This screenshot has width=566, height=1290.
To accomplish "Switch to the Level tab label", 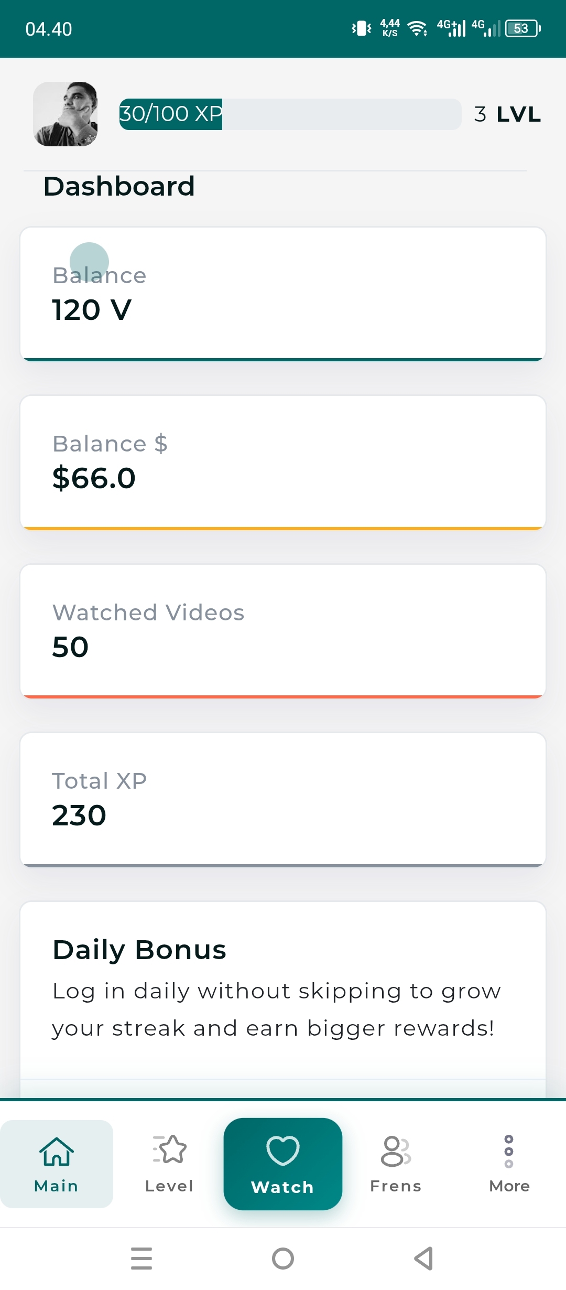I will [x=169, y=1186].
